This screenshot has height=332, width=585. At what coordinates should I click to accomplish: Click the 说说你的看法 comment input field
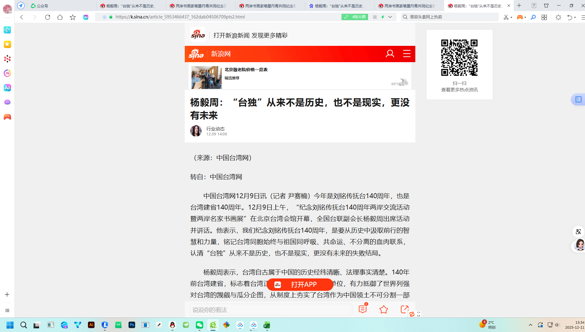tap(271, 310)
